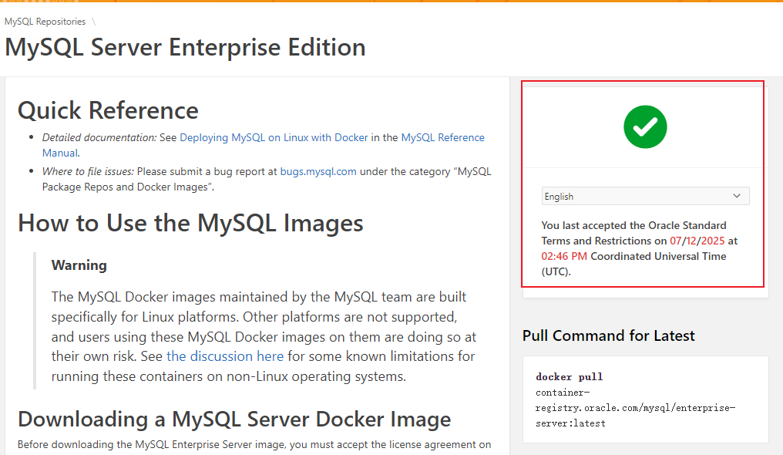The width and height of the screenshot is (783, 455).
Task: Open the MySQL Repositories breadcrumb link
Action: [x=45, y=22]
